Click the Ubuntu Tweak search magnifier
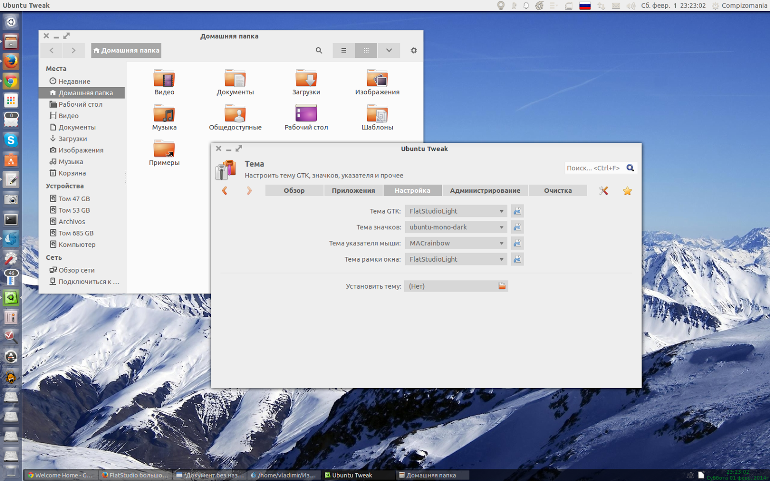This screenshot has height=481, width=770. (630, 168)
